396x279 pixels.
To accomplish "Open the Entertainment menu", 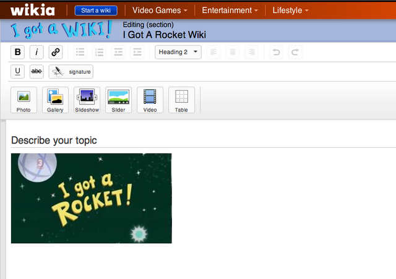I will click(230, 11).
